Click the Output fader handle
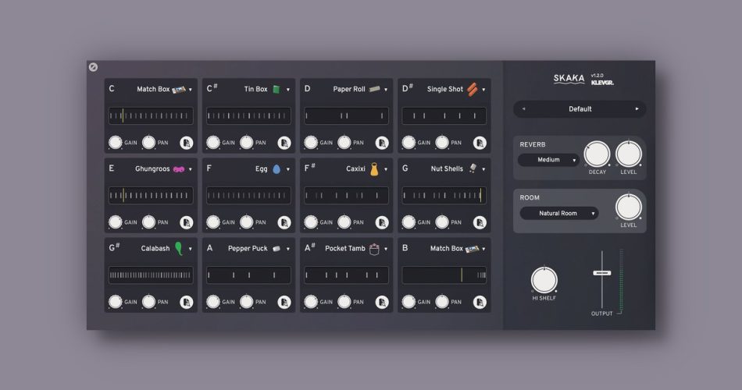The height and width of the screenshot is (390, 742). (x=601, y=273)
